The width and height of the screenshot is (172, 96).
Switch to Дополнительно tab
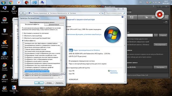tap(54, 25)
